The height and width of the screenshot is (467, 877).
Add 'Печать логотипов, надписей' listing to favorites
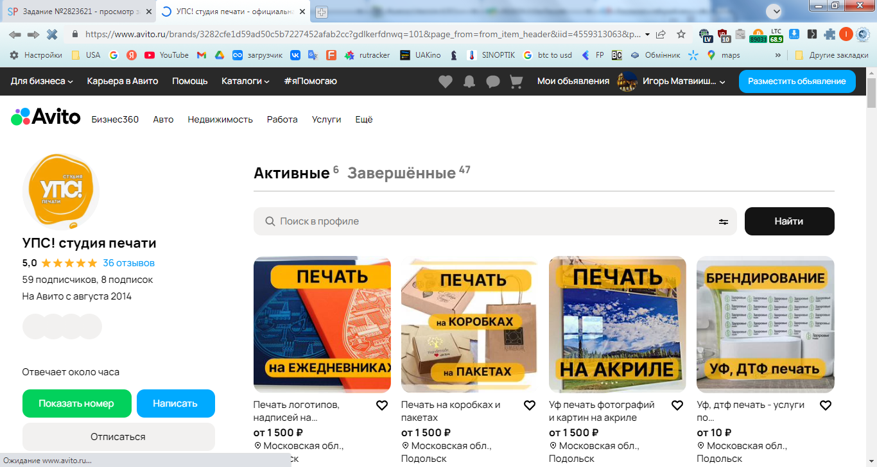[382, 405]
